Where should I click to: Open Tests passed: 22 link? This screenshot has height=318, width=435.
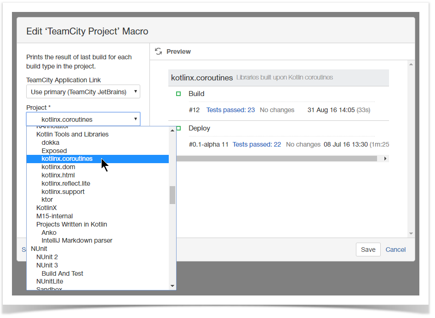pos(257,144)
